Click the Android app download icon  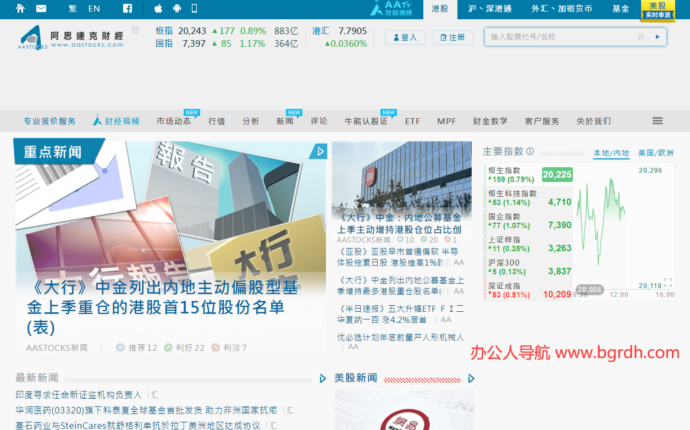pos(176,8)
